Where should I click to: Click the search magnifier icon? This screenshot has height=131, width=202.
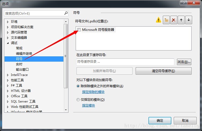click(66, 13)
